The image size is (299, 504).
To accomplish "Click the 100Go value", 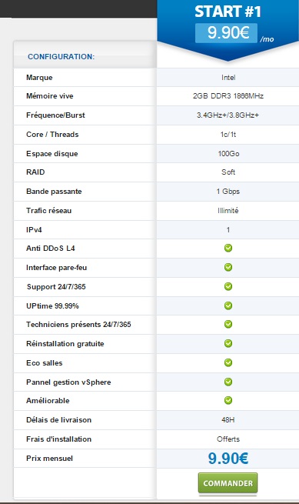I will click(228, 154).
